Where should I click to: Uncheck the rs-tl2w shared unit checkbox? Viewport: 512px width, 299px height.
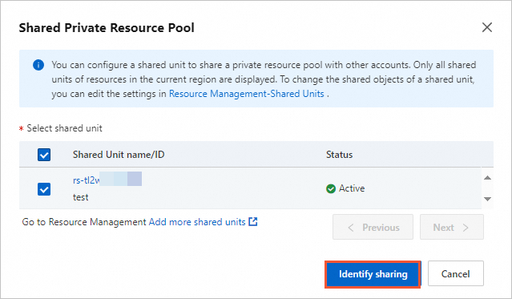(x=44, y=189)
